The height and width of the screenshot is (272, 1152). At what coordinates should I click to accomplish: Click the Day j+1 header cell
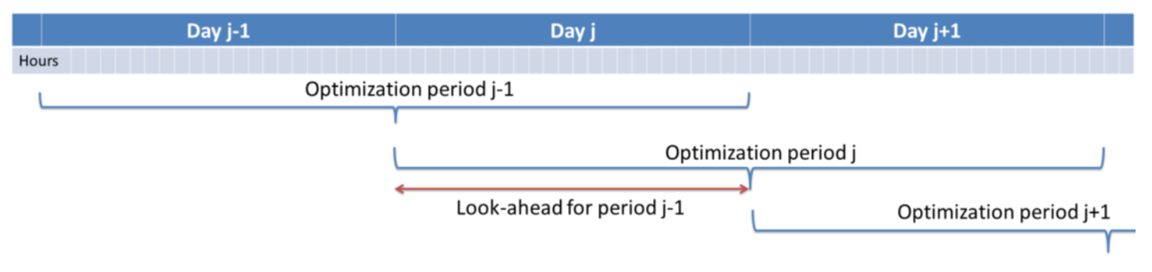coord(926,31)
